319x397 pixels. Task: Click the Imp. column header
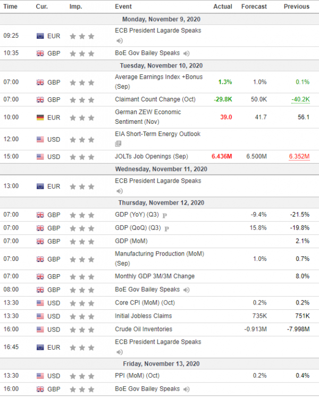75,6
